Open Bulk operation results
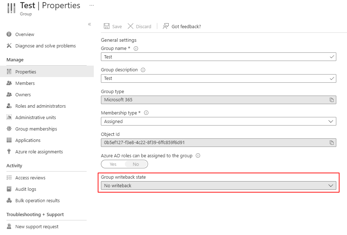This screenshot has width=347, height=235. (x=37, y=200)
